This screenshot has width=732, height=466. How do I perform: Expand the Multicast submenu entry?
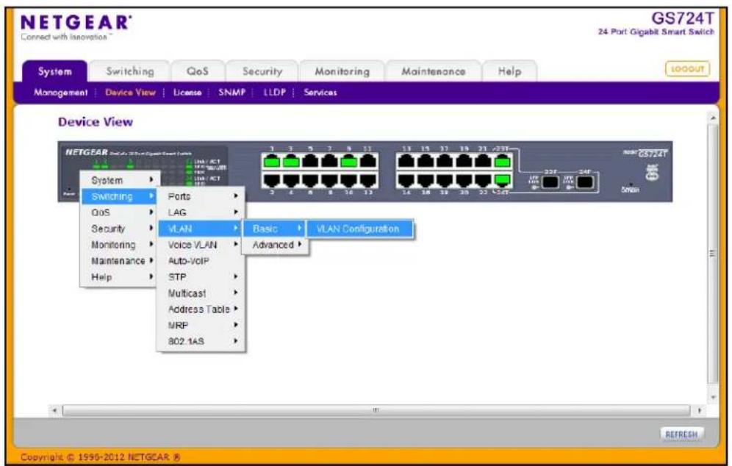(201, 293)
